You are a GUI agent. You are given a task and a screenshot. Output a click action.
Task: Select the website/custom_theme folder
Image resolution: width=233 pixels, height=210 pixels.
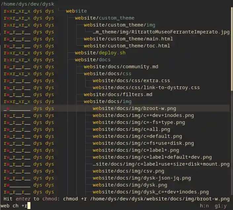click(105, 18)
